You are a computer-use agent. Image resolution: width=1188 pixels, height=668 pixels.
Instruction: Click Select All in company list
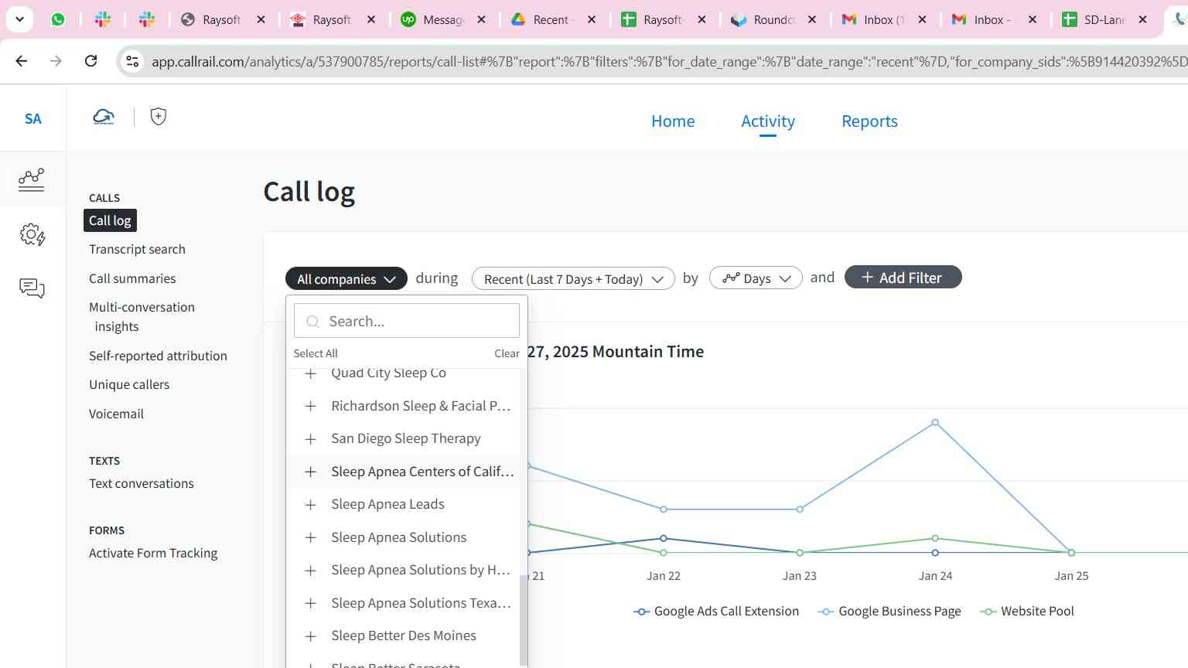tap(316, 353)
